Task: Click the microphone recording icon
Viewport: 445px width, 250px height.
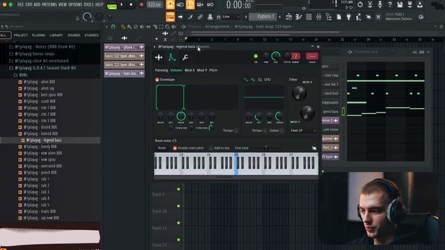Action: [x=380, y=5]
